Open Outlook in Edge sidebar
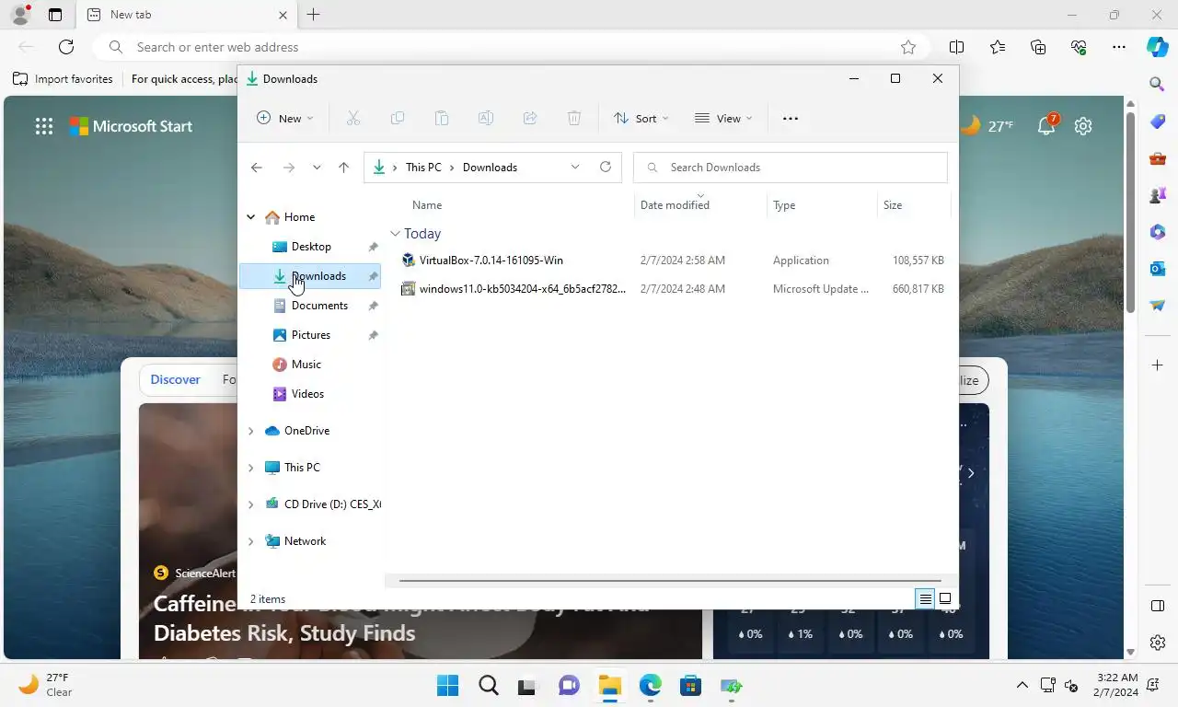The width and height of the screenshot is (1178, 707). tap(1158, 269)
